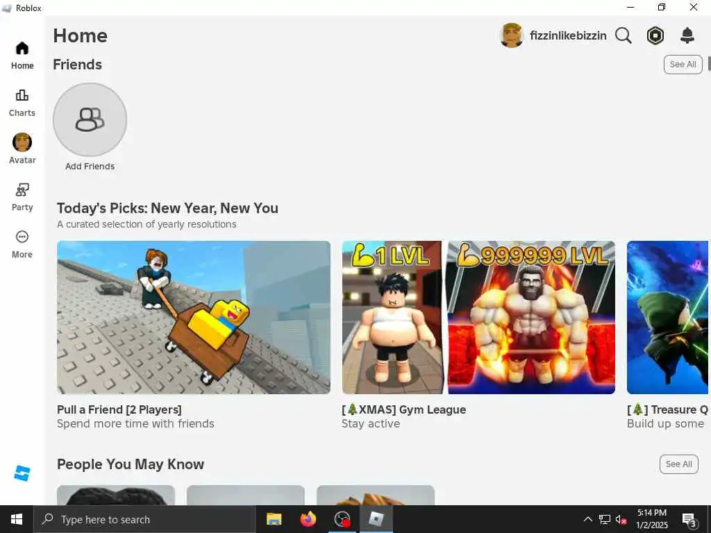Open the Pull a Friend game thumbnail
The width and height of the screenshot is (711, 533).
[x=194, y=317]
